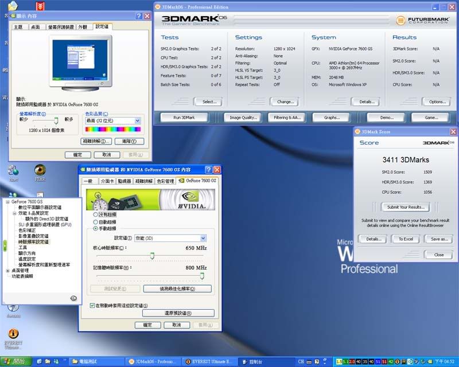Click the 偵測最佳化頻率 detect optimal frequencies button
The image size is (459, 367).
[177, 289]
